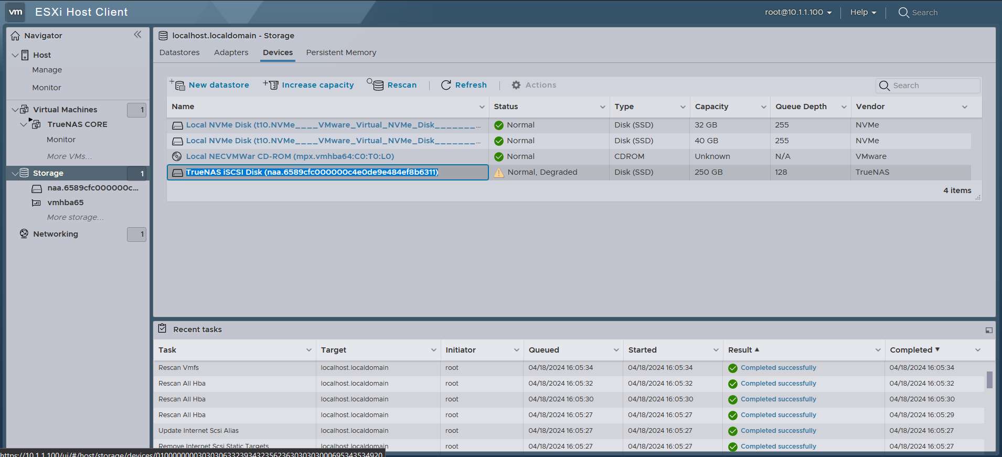Click the Storage icon in Navigator

24,173
